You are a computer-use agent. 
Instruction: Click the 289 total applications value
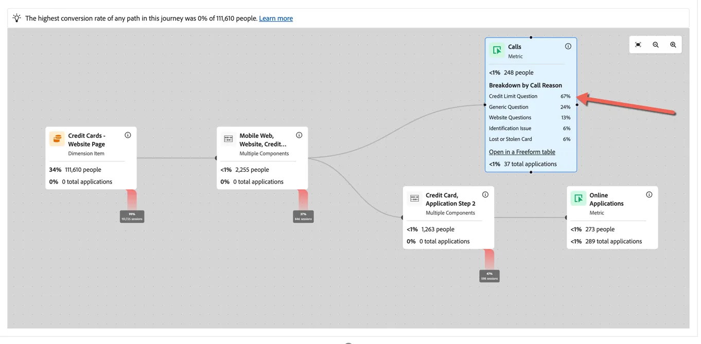click(614, 241)
